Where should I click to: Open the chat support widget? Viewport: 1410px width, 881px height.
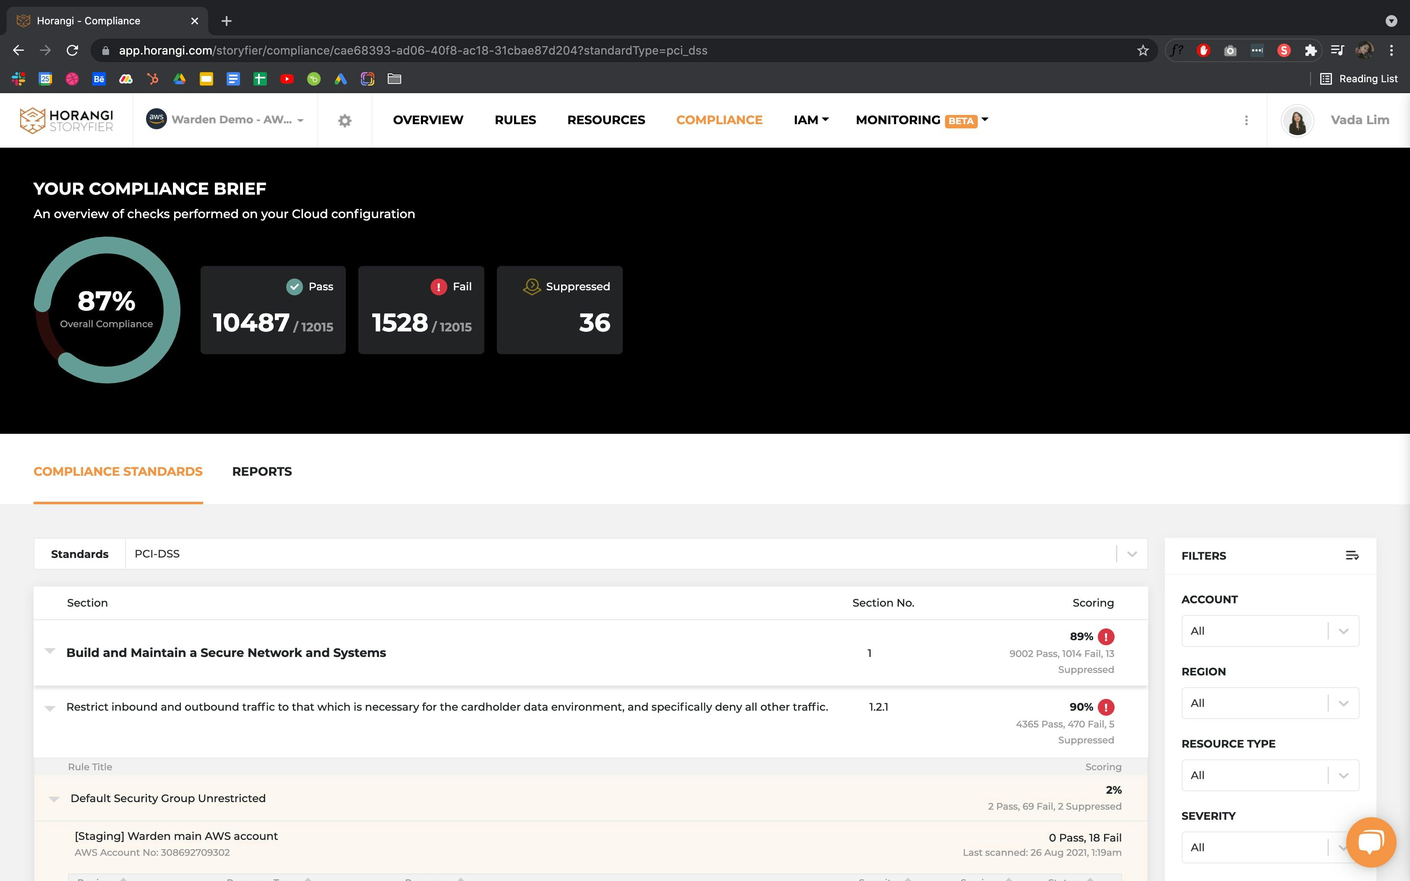click(x=1371, y=842)
